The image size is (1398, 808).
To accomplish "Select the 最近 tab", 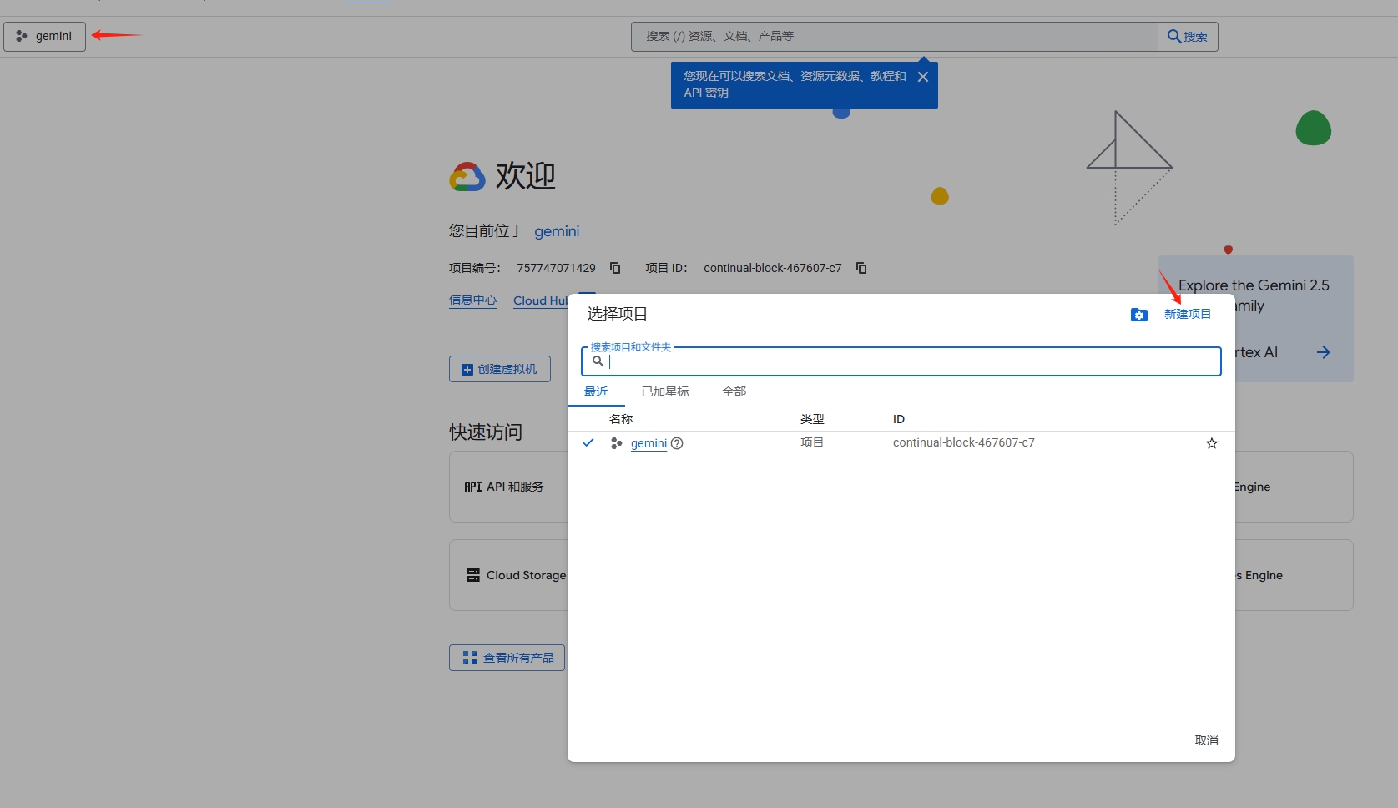I will (596, 391).
